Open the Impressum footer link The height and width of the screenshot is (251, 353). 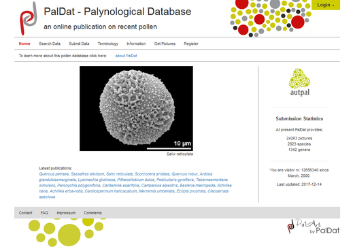click(66, 213)
